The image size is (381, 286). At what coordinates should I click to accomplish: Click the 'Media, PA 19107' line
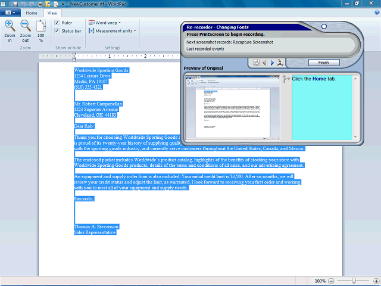(x=91, y=82)
